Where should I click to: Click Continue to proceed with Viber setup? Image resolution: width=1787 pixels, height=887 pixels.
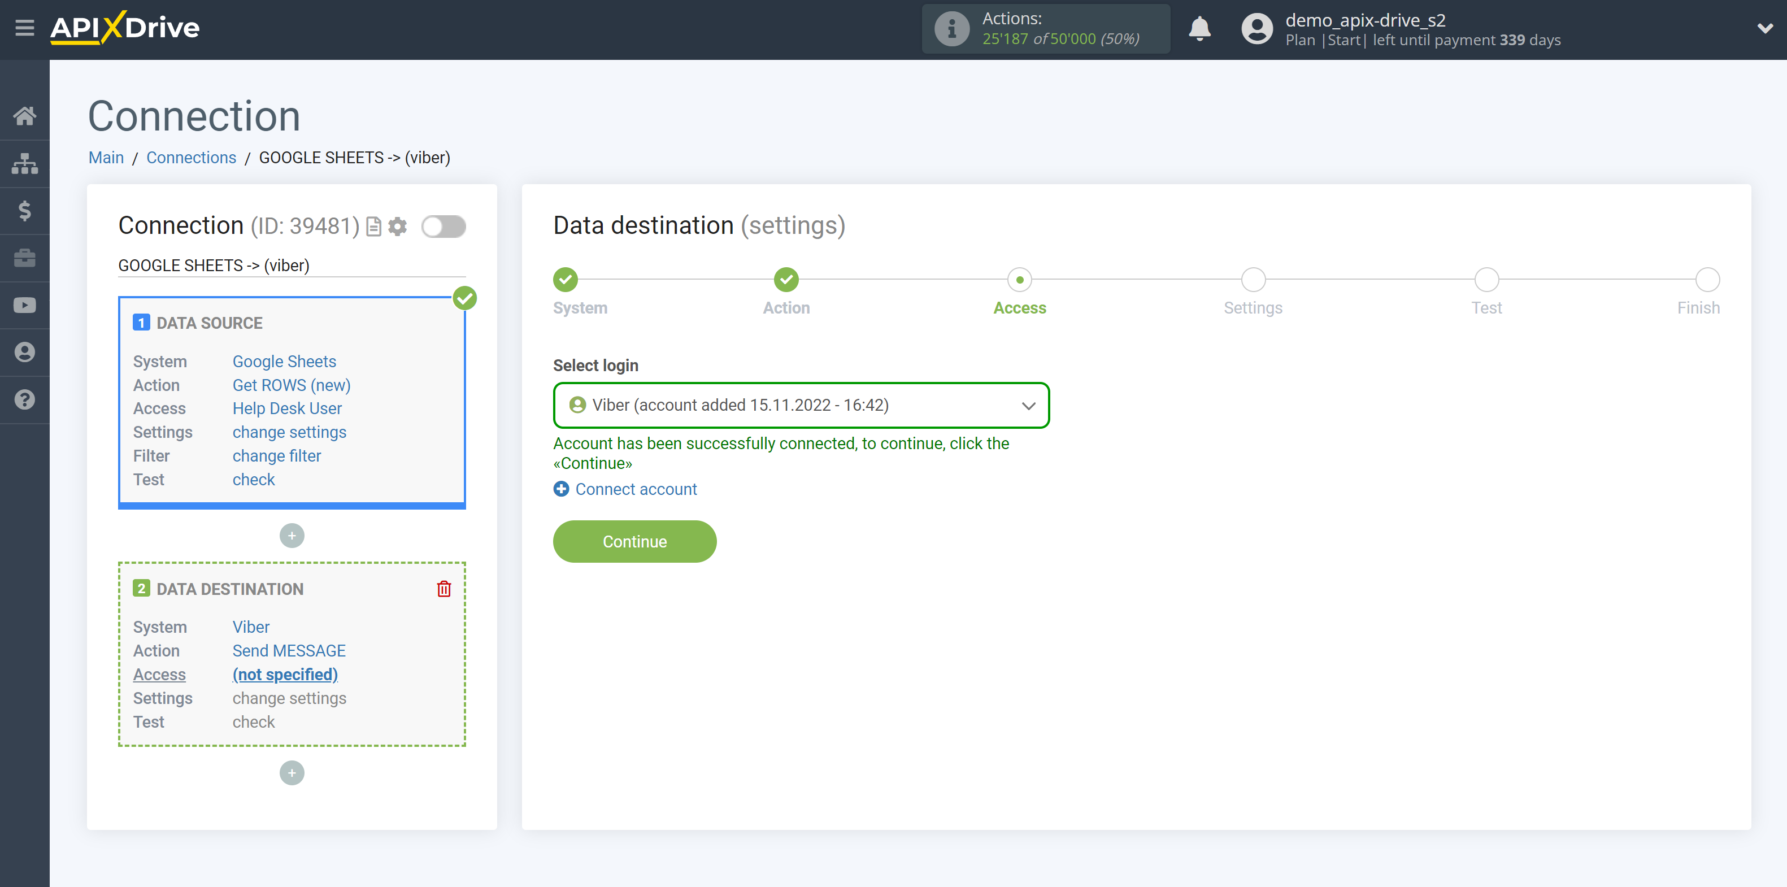click(x=635, y=542)
